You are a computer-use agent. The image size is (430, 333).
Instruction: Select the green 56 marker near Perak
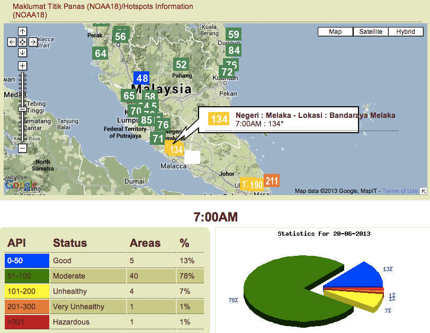coord(120,36)
